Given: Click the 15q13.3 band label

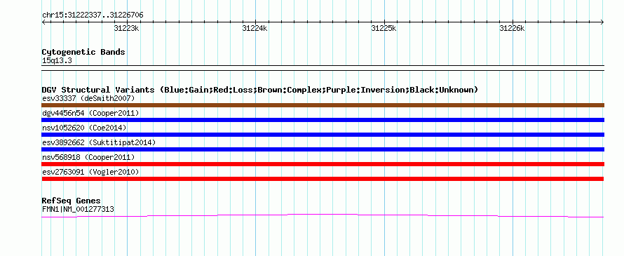Looking at the screenshot, I should [57, 61].
